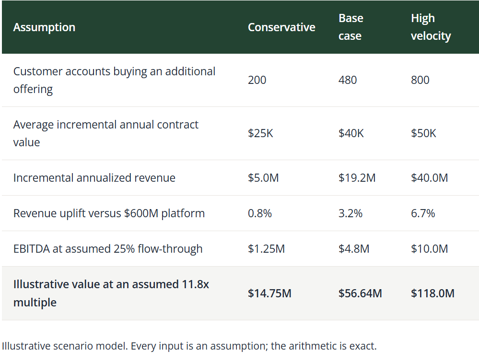479x363 pixels.
Task: Select the Base case column header
Action: (350, 27)
